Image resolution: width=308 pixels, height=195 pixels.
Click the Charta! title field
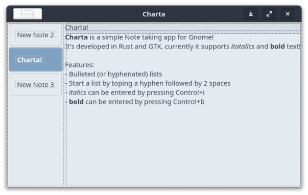click(183, 28)
